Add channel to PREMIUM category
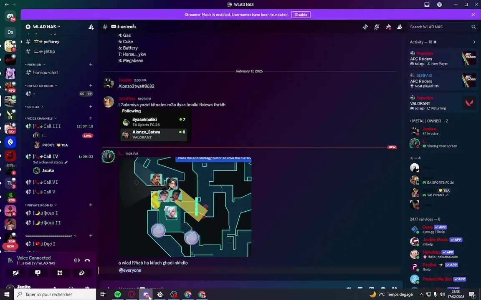This screenshot has height=300, width=481. (91, 64)
